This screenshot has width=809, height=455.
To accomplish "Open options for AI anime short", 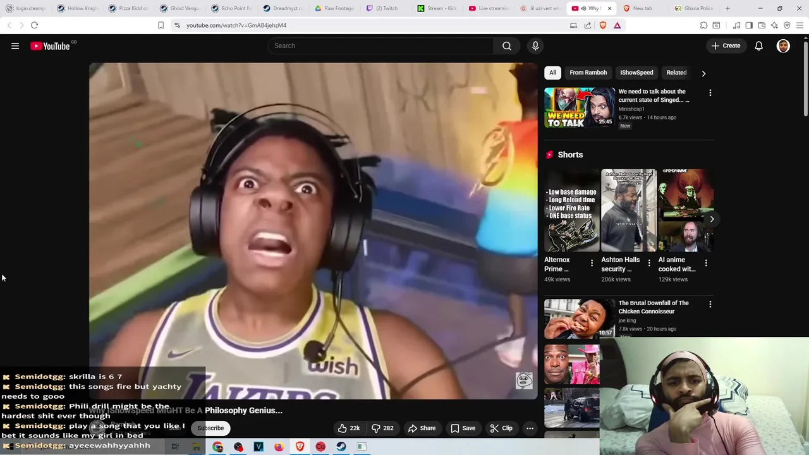I will coord(705,263).
